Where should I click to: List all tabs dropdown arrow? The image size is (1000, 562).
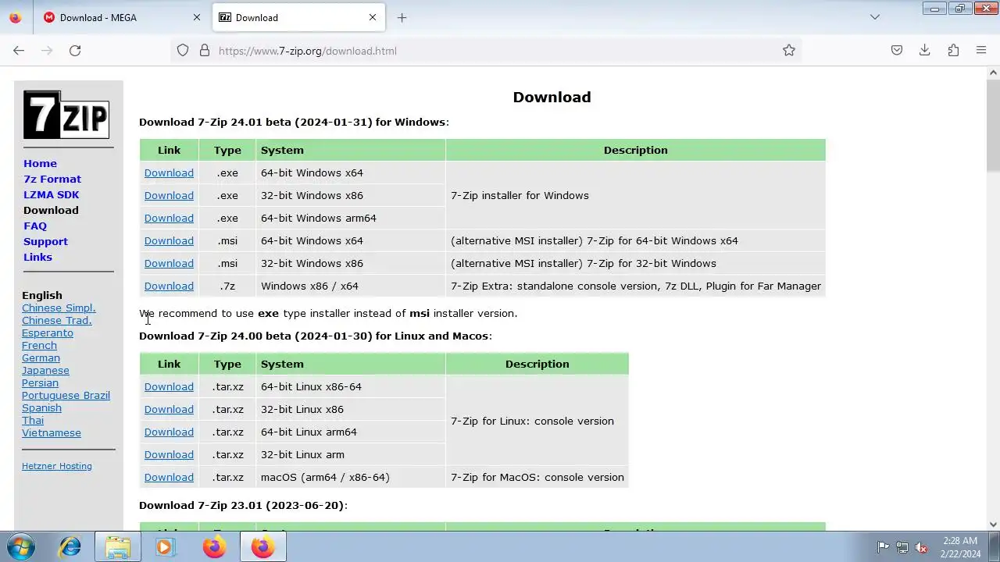click(x=875, y=17)
